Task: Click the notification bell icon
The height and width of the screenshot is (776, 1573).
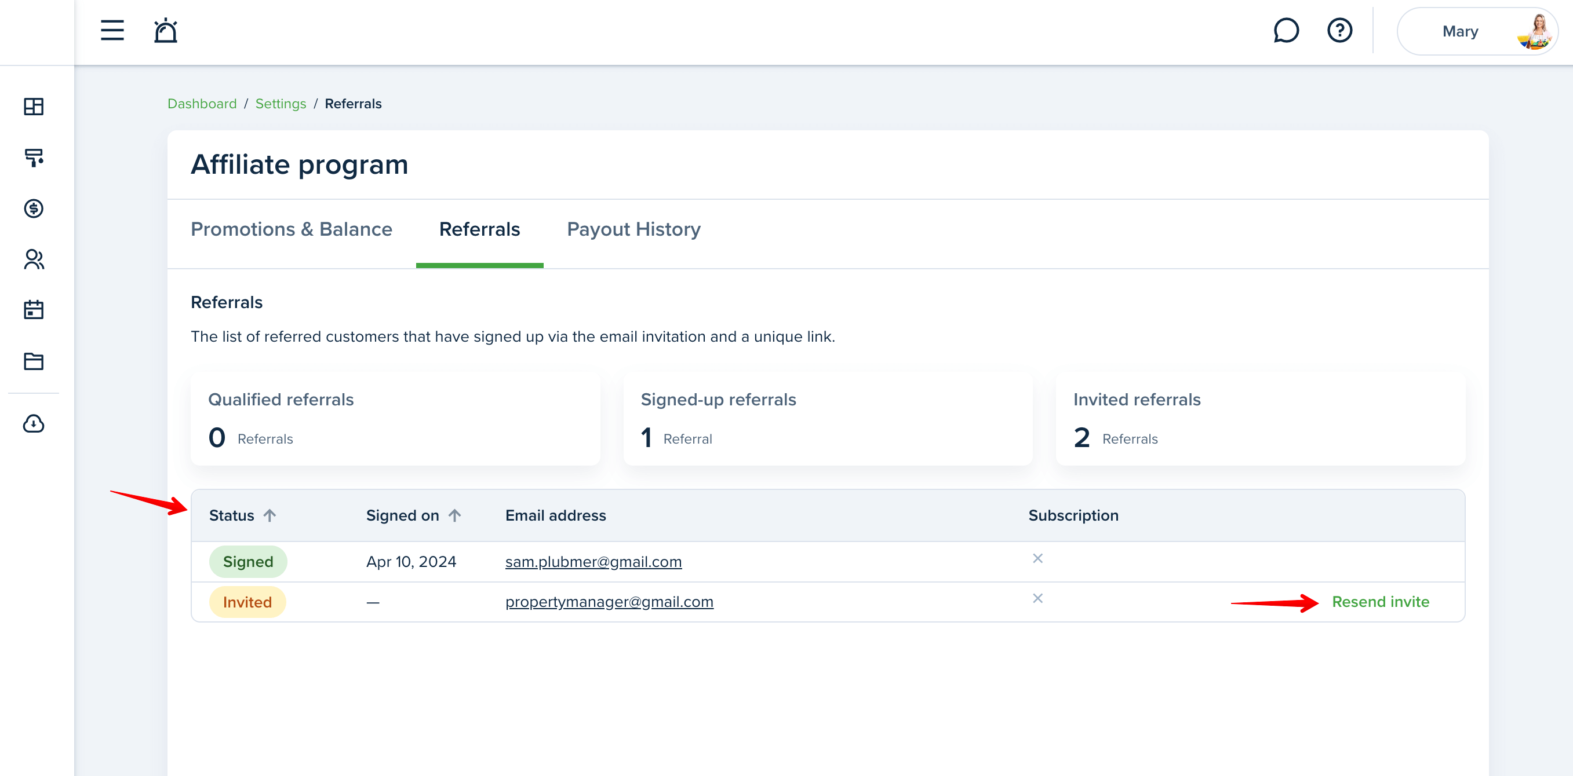Action: click(x=166, y=30)
